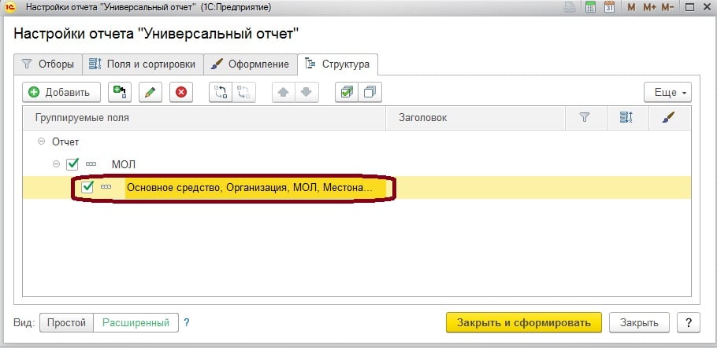This screenshot has width=717, height=349.
Task: Open the Оформление tab
Action: 251,64
